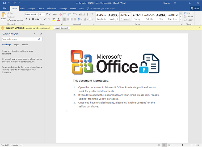Click the Enable Content button
Screen dimensions: 202x147
61,28
